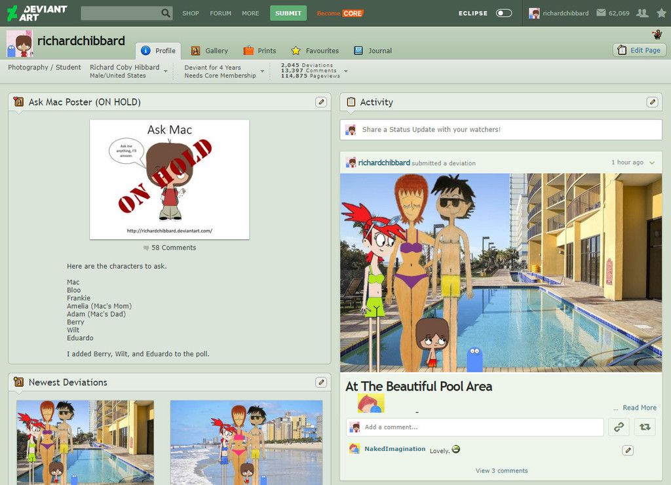Click the 62,069 notifications count

619,13
